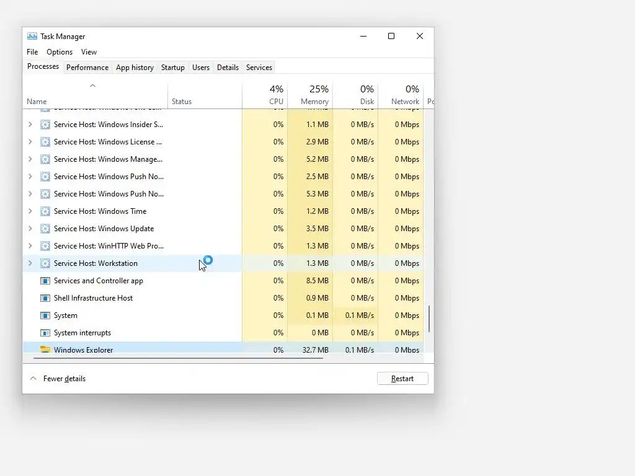Expand Service Host: WinHTTP Web Proxy
This screenshot has width=635, height=476.
coord(30,246)
